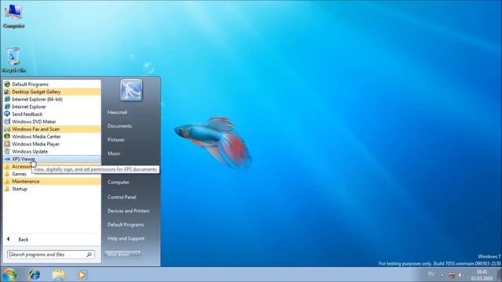The image size is (502, 282).
Task: Launch Internet Explorer (64-bit) icon
Action: click(7, 99)
